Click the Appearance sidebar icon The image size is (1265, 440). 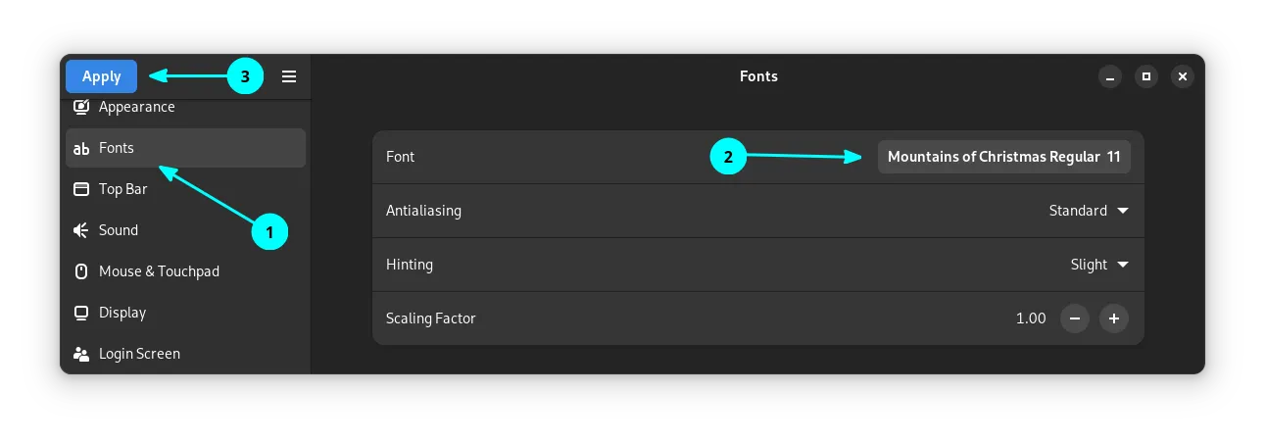[x=82, y=107]
